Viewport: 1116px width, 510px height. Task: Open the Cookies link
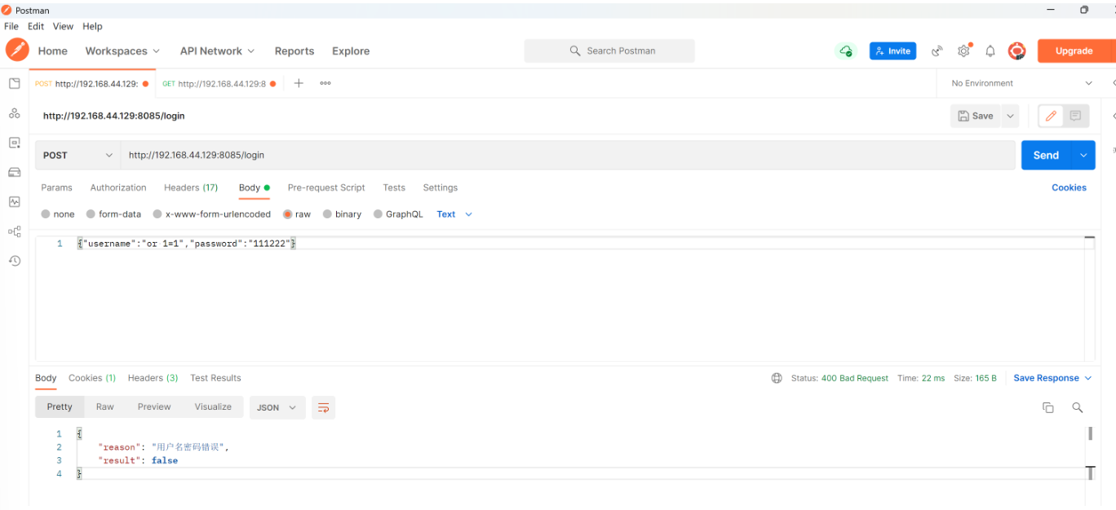(1069, 187)
